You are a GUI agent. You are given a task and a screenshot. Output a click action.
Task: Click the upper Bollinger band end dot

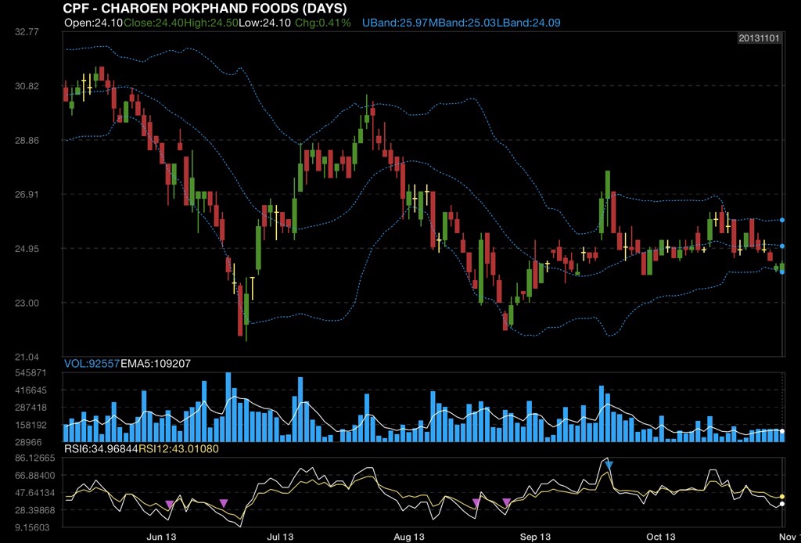tap(782, 220)
